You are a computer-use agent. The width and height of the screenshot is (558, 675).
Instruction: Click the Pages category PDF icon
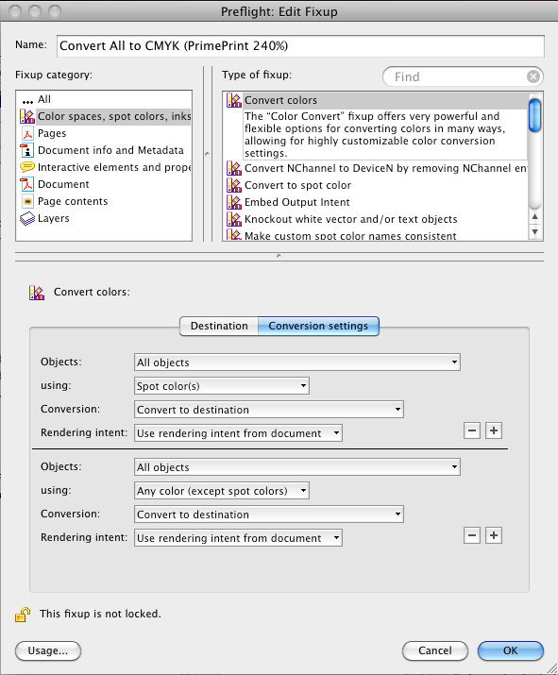(x=27, y=133)
